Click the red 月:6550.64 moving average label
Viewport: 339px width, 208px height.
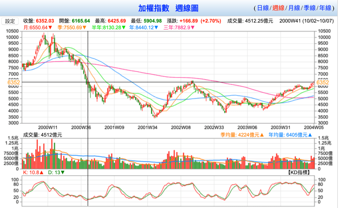[38, 27]
